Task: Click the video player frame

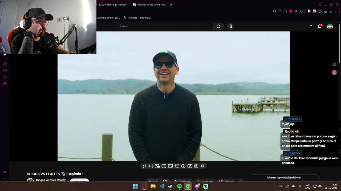Action: pos(173,96)
